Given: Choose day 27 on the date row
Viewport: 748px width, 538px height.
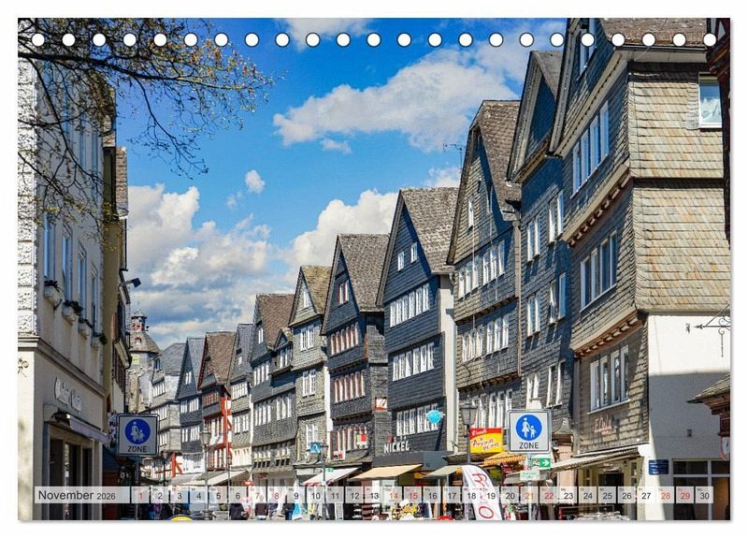Looking at the screenshot, I should coord(645,495).
